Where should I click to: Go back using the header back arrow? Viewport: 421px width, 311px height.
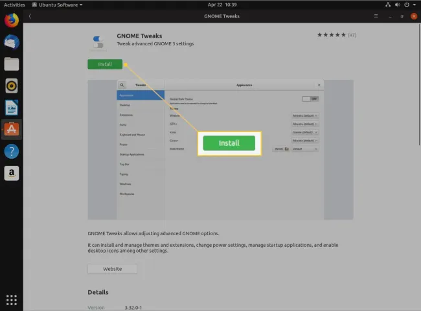30,16
